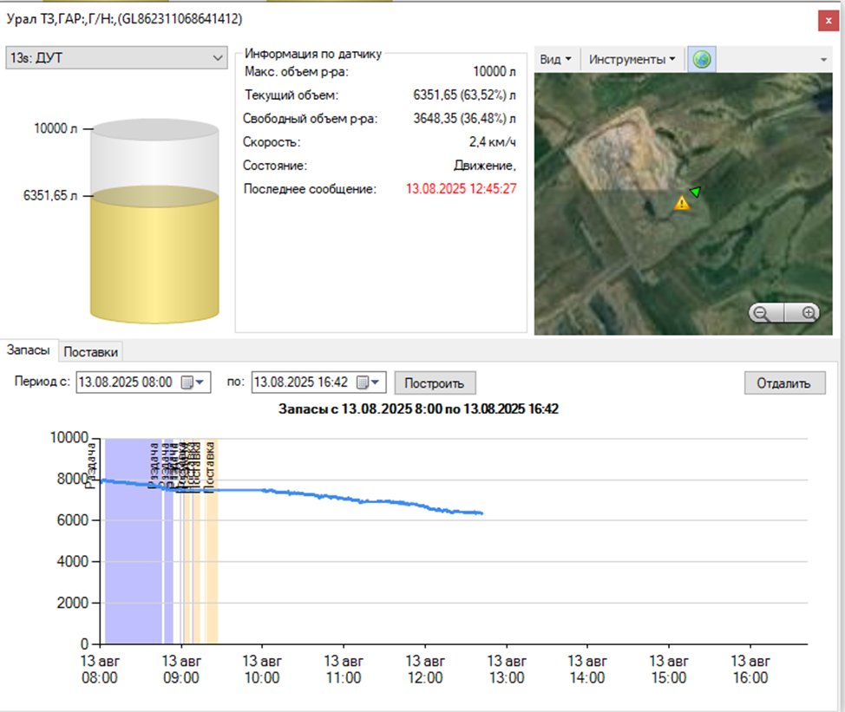
Task: Zoom out the map with minus magnifier
Action: (x=762, y=313)
